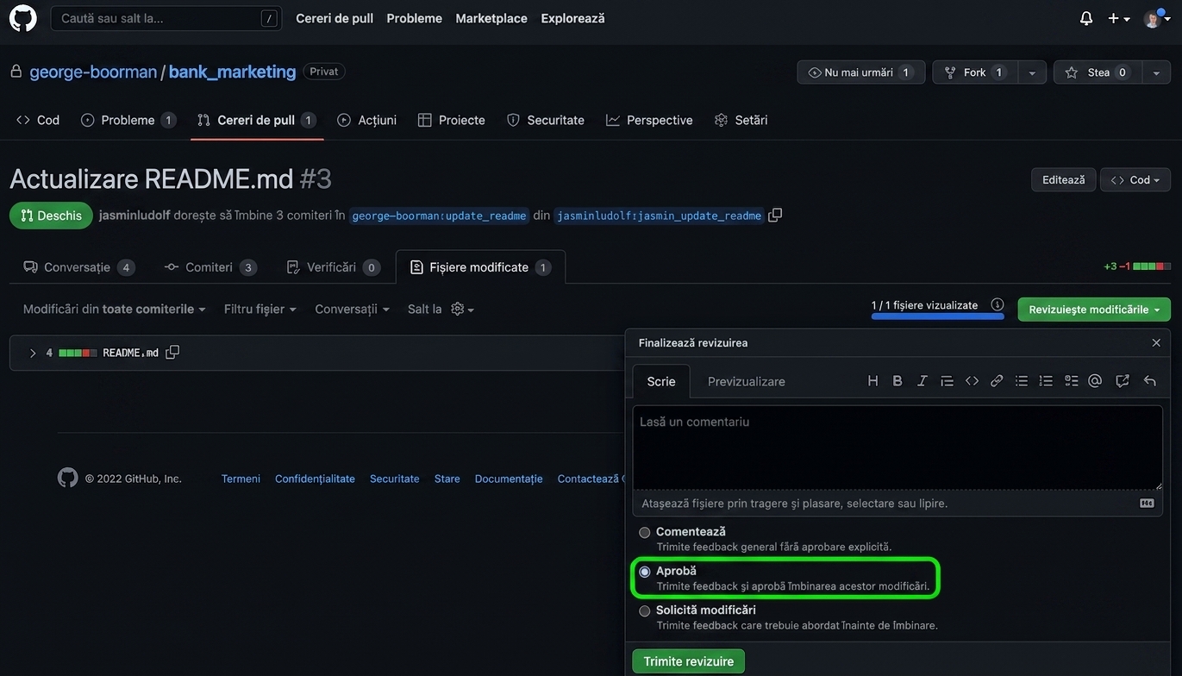
Task: Open the plus create-new menu
Action: [x=1119, y=18]
